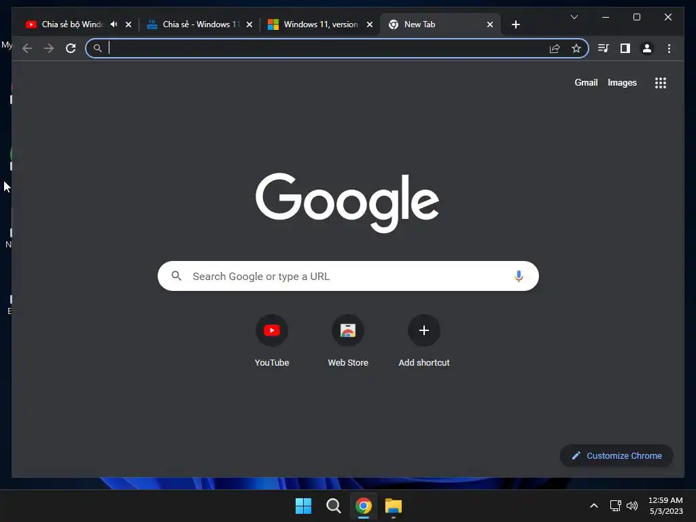The width and height of the screenshot is (696, 522).
Task: Open the Google apps grid
Action: (661, 82)
